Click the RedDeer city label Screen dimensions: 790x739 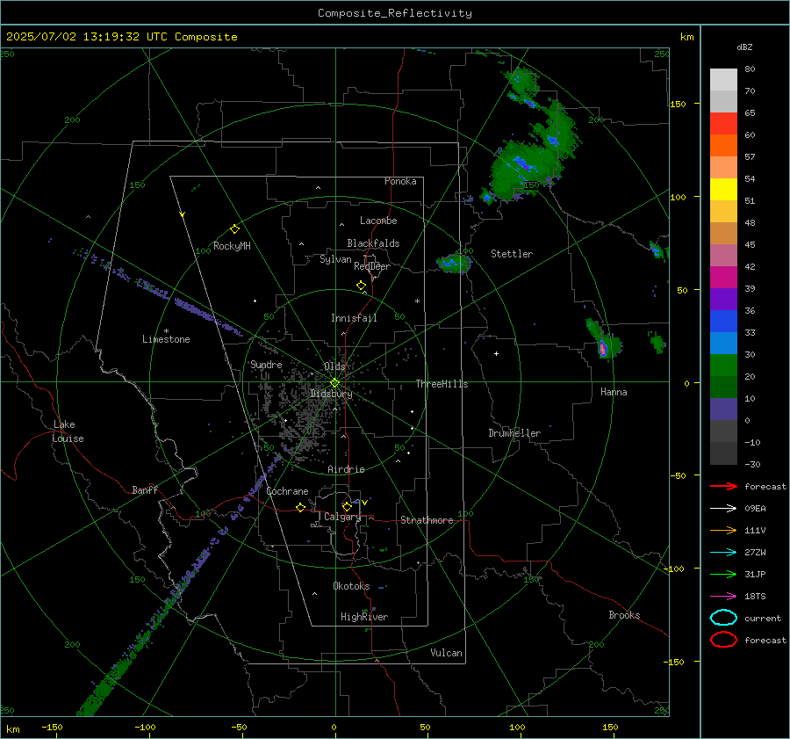click(x=372, y=266)
